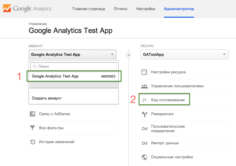Click the round arrow icon between columns
The height and width of the screenshot is (166, 236).
pos(128,55)
